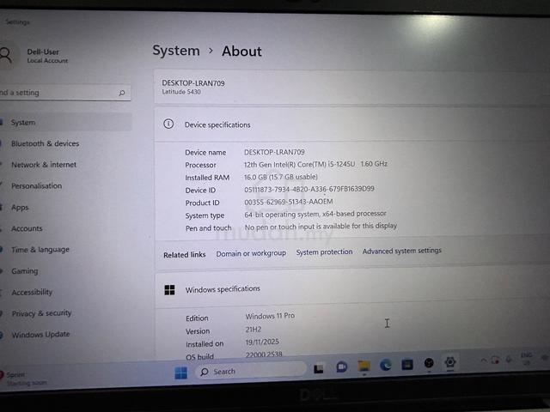Open System protection link
The width and height of the screenshot is (550, 412).
tap(324, 251)
